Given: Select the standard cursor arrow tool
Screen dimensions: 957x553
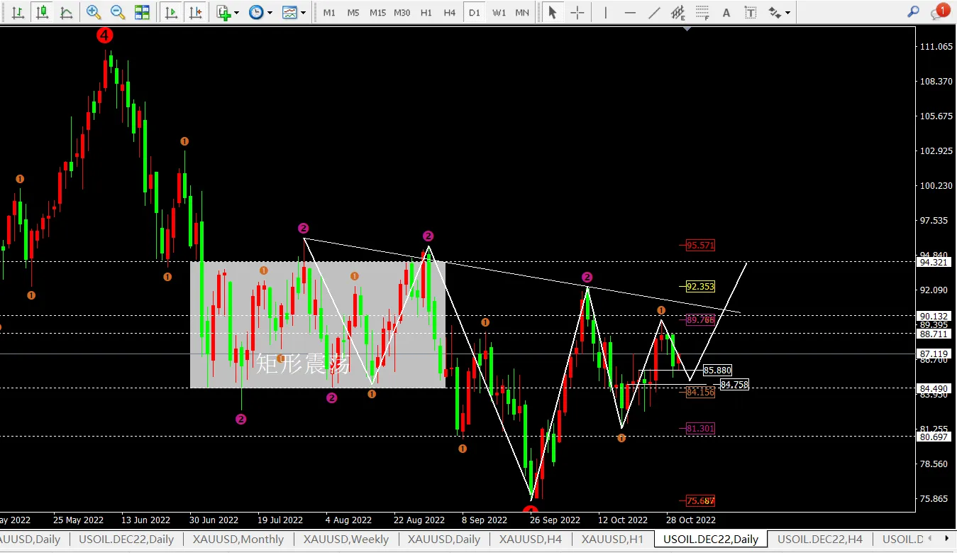Looking at the screenshot, I should point(553,12).
